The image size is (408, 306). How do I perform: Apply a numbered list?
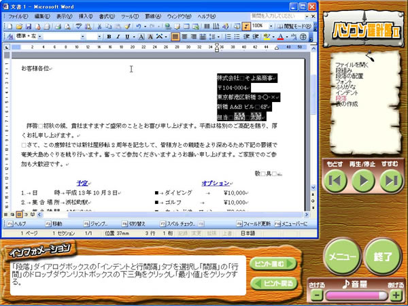click(x=228, y=37)
